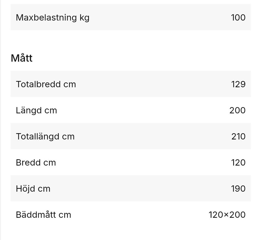Select the Totallängd value 210
The width and height of the screenshot is (261, 240).
coord(238,136)
